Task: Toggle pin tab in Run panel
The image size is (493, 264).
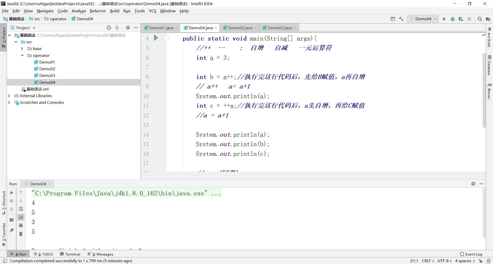Action: pos(12,230)
